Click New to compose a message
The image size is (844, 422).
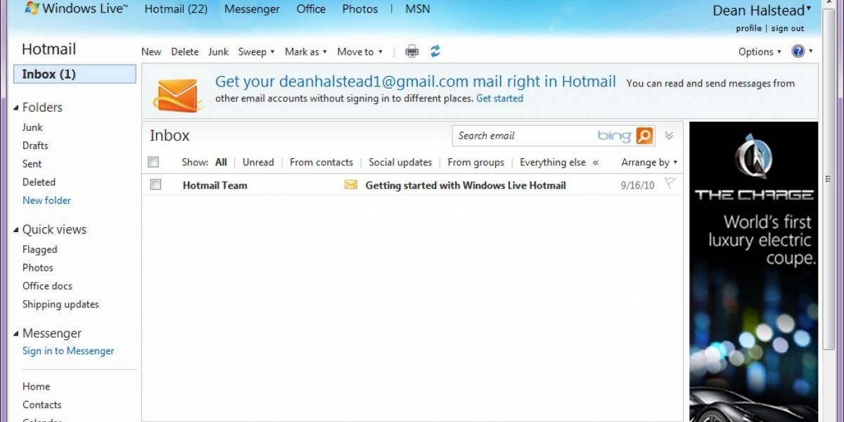pyautogui.click(x=151, y=51)
